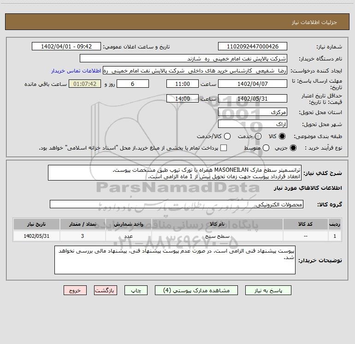Click the price validity date 1402/05/31 field
This screenshot has width=355, height=344.
(253, 99)
